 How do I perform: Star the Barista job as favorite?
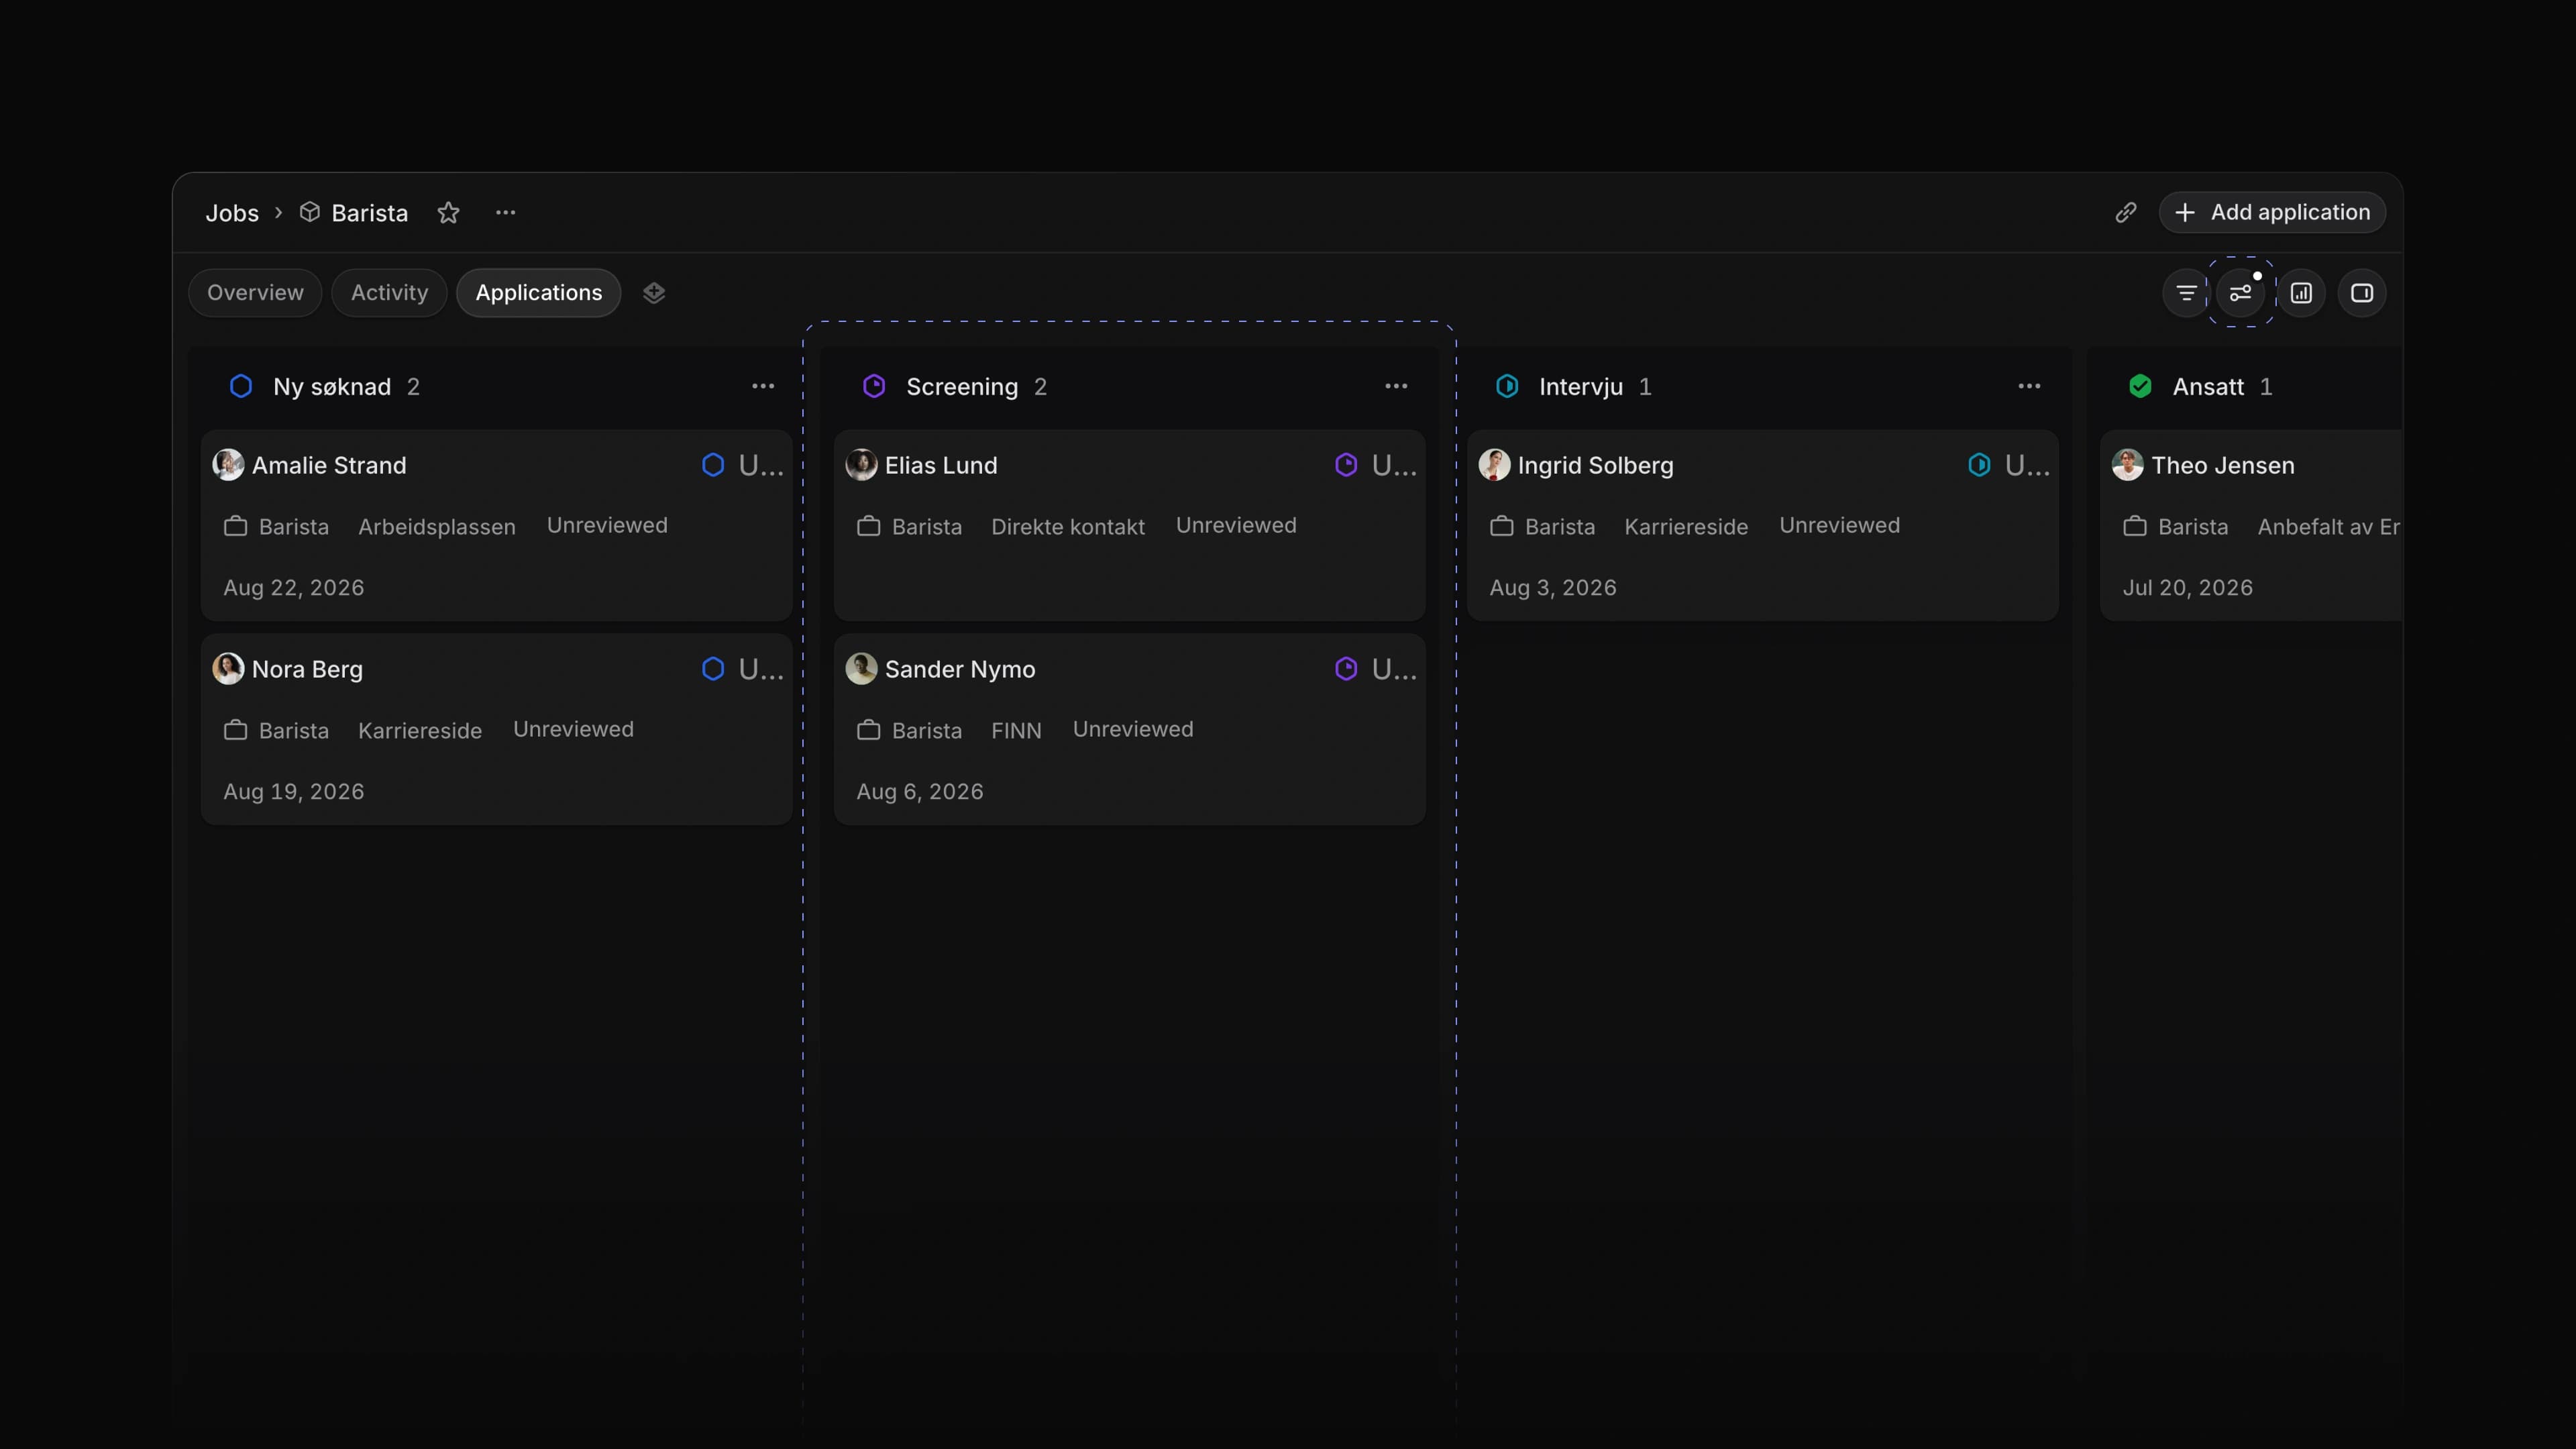coord(448,212)
